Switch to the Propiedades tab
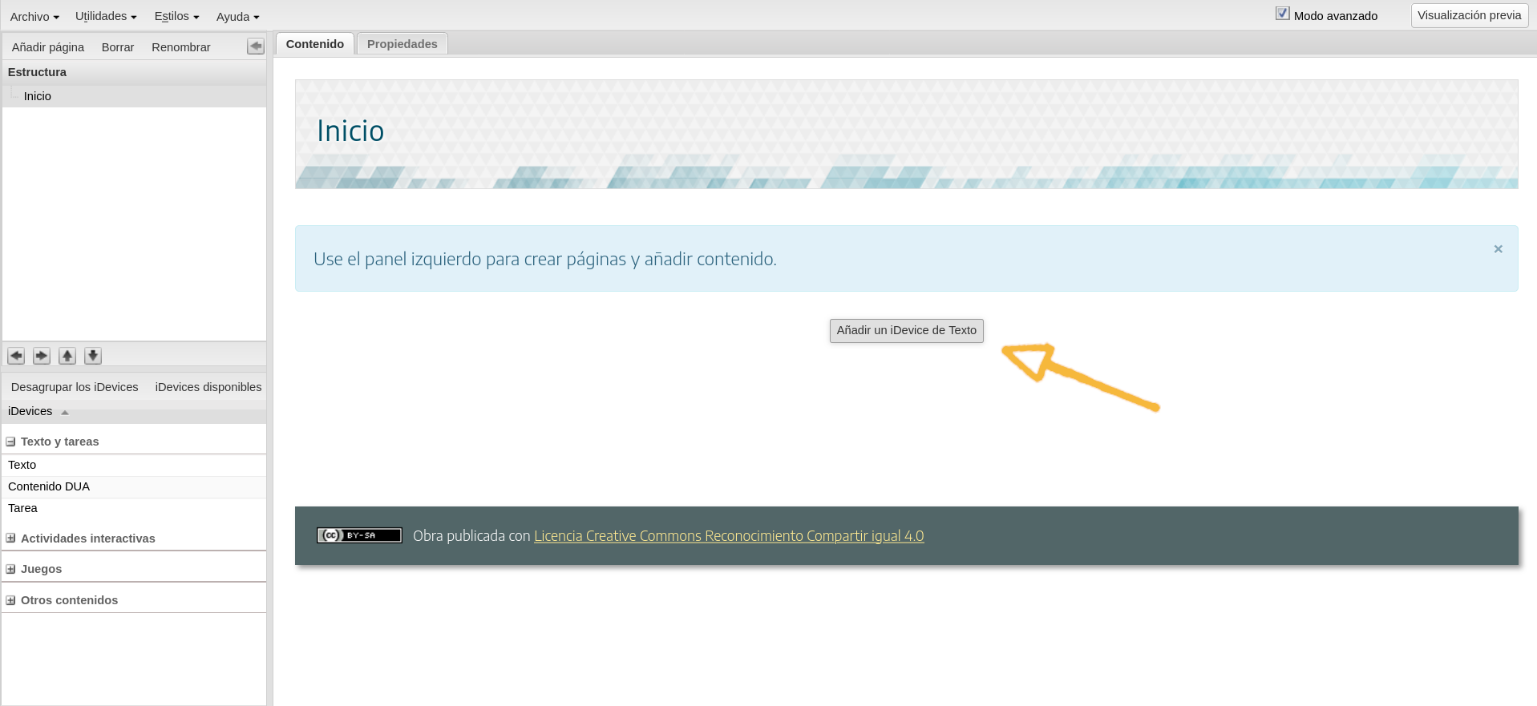1537x706 pixels. pyautogui.click(x=402, y=44)
